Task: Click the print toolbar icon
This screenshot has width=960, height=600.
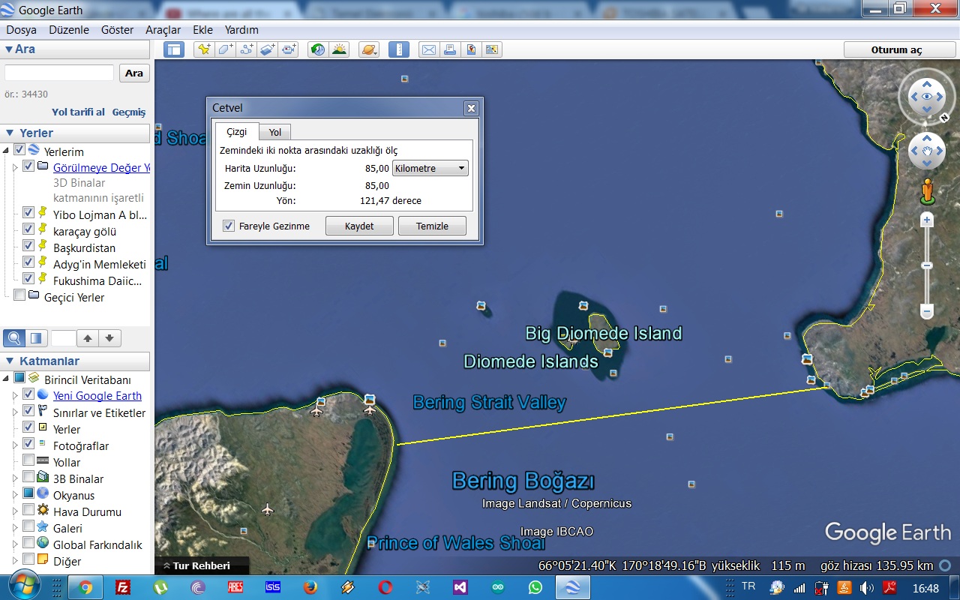Action: [x=450, y=50]
